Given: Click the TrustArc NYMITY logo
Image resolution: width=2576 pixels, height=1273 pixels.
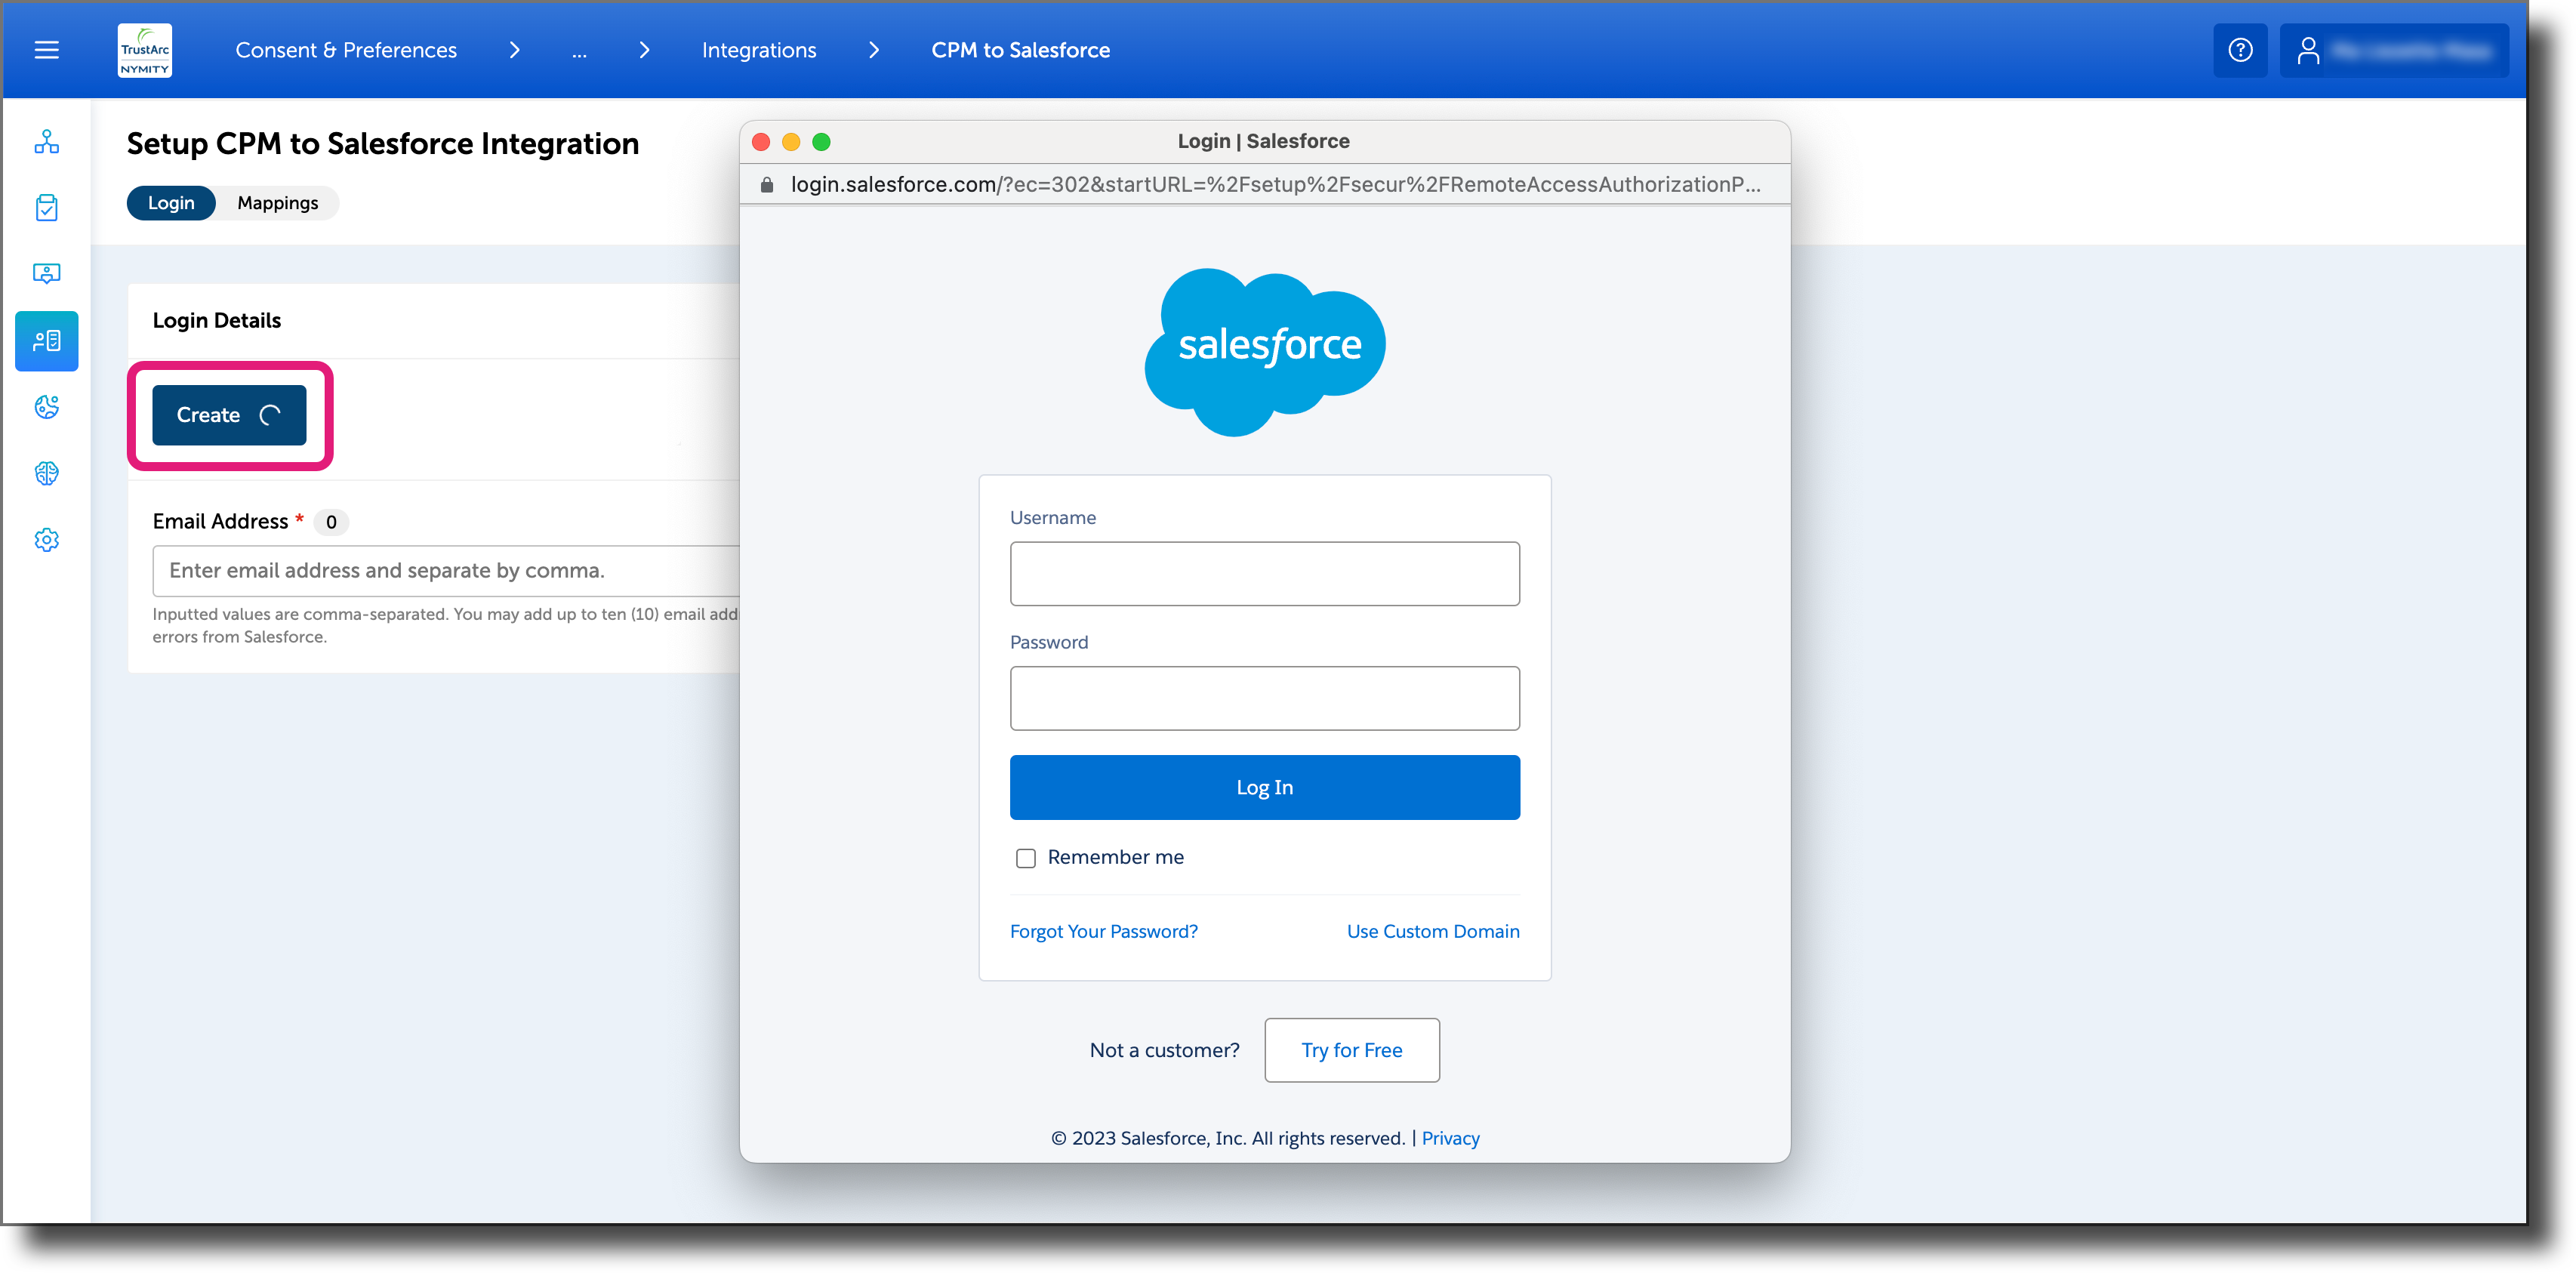Looking at the screenshot, I should tap(144, 50).
